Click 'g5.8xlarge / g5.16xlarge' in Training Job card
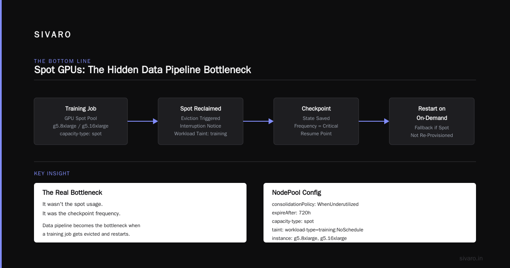The width and height of the screenshot is (510, 268). pos(81,126)
